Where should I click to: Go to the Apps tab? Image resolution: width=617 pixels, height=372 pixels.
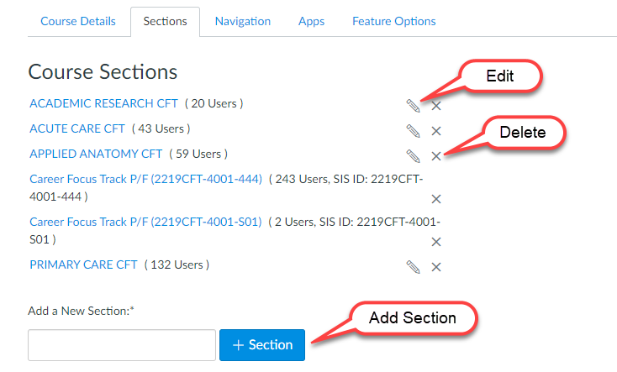point(311,21)
